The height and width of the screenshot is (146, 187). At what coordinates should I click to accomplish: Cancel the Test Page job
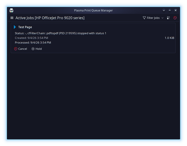(20, 49)
